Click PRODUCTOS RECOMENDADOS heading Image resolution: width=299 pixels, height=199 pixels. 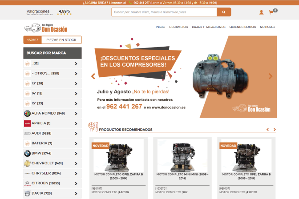[x=125, y=130]
